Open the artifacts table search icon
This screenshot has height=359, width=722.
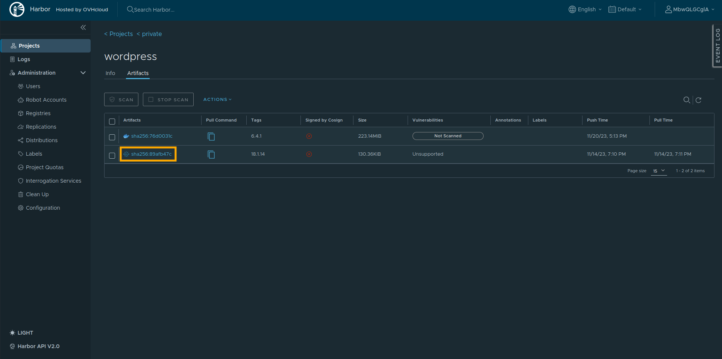(687, 100)
